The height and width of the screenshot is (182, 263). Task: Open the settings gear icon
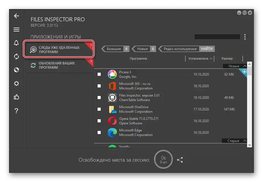pos(16,83)
